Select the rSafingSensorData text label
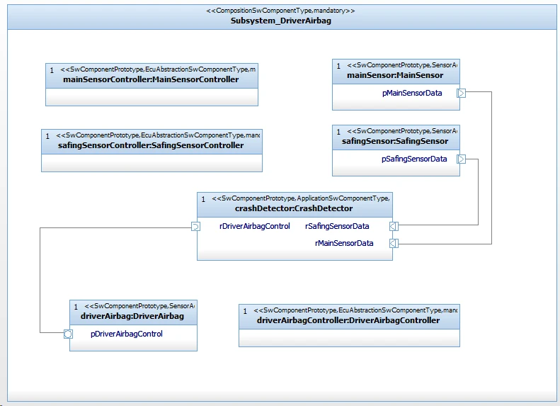The height and width of the screenshot is (406, 560). tap(337, 227)
